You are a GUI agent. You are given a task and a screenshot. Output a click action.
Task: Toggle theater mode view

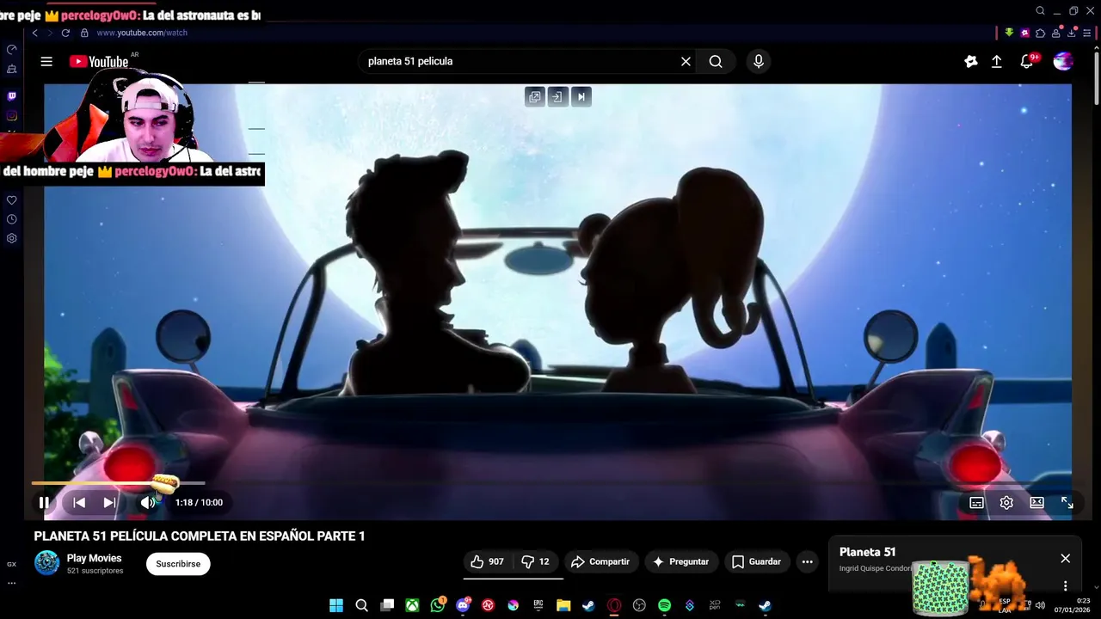click(1036, 503)
